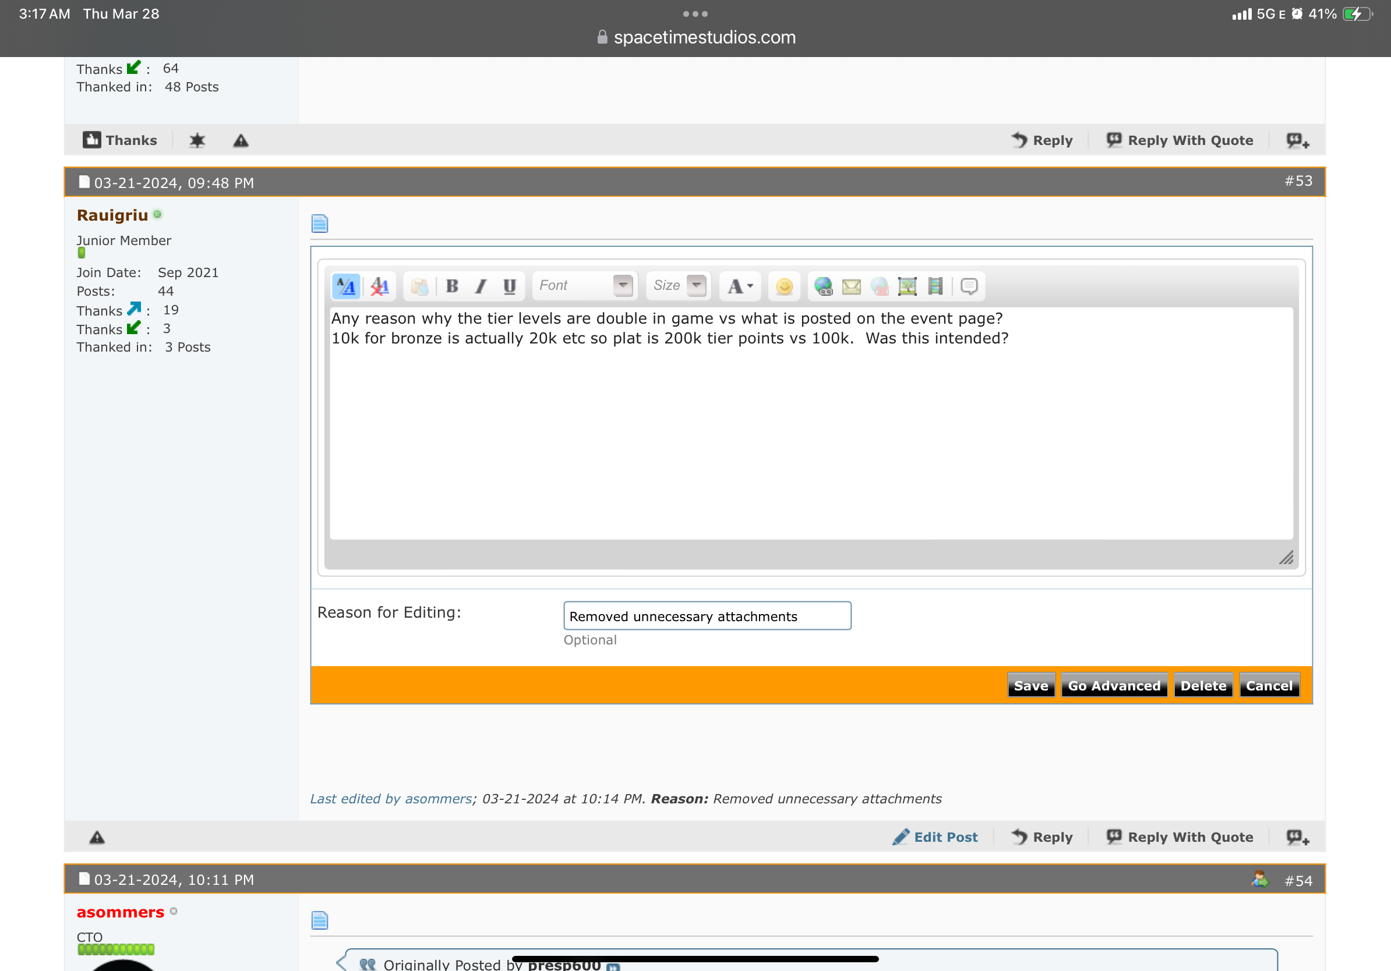Click post number #53 permalink
Viewport: 1391px width, 971px height.
pyautogui.click(x=1298, y=181)
